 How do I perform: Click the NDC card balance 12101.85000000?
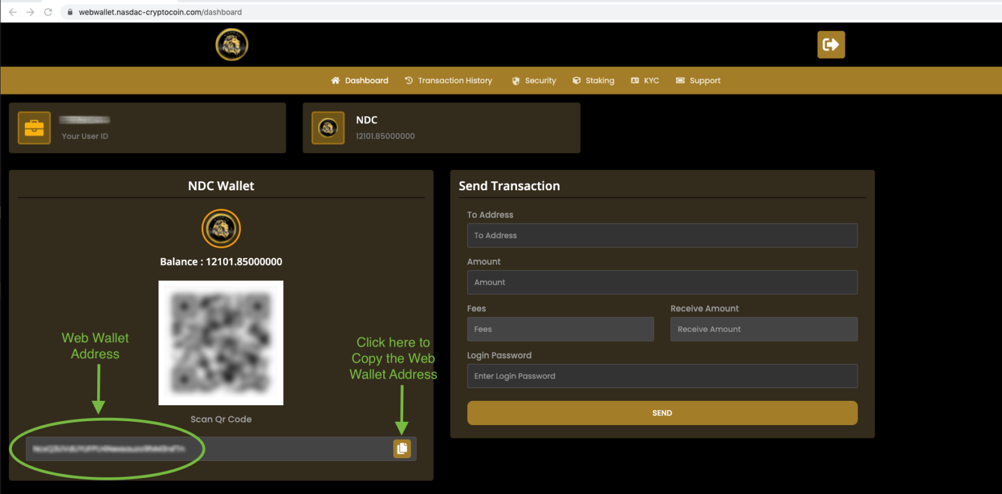tap(385, 136)
